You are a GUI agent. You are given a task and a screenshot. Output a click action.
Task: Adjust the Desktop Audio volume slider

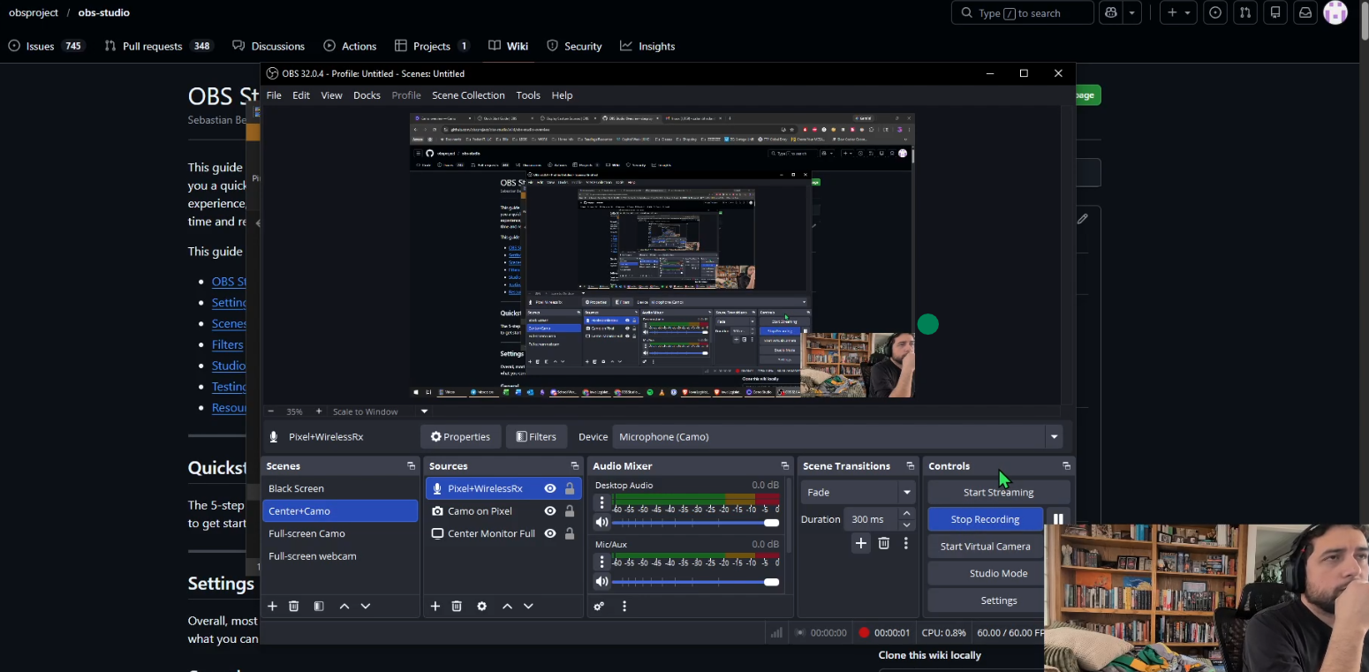695,523
